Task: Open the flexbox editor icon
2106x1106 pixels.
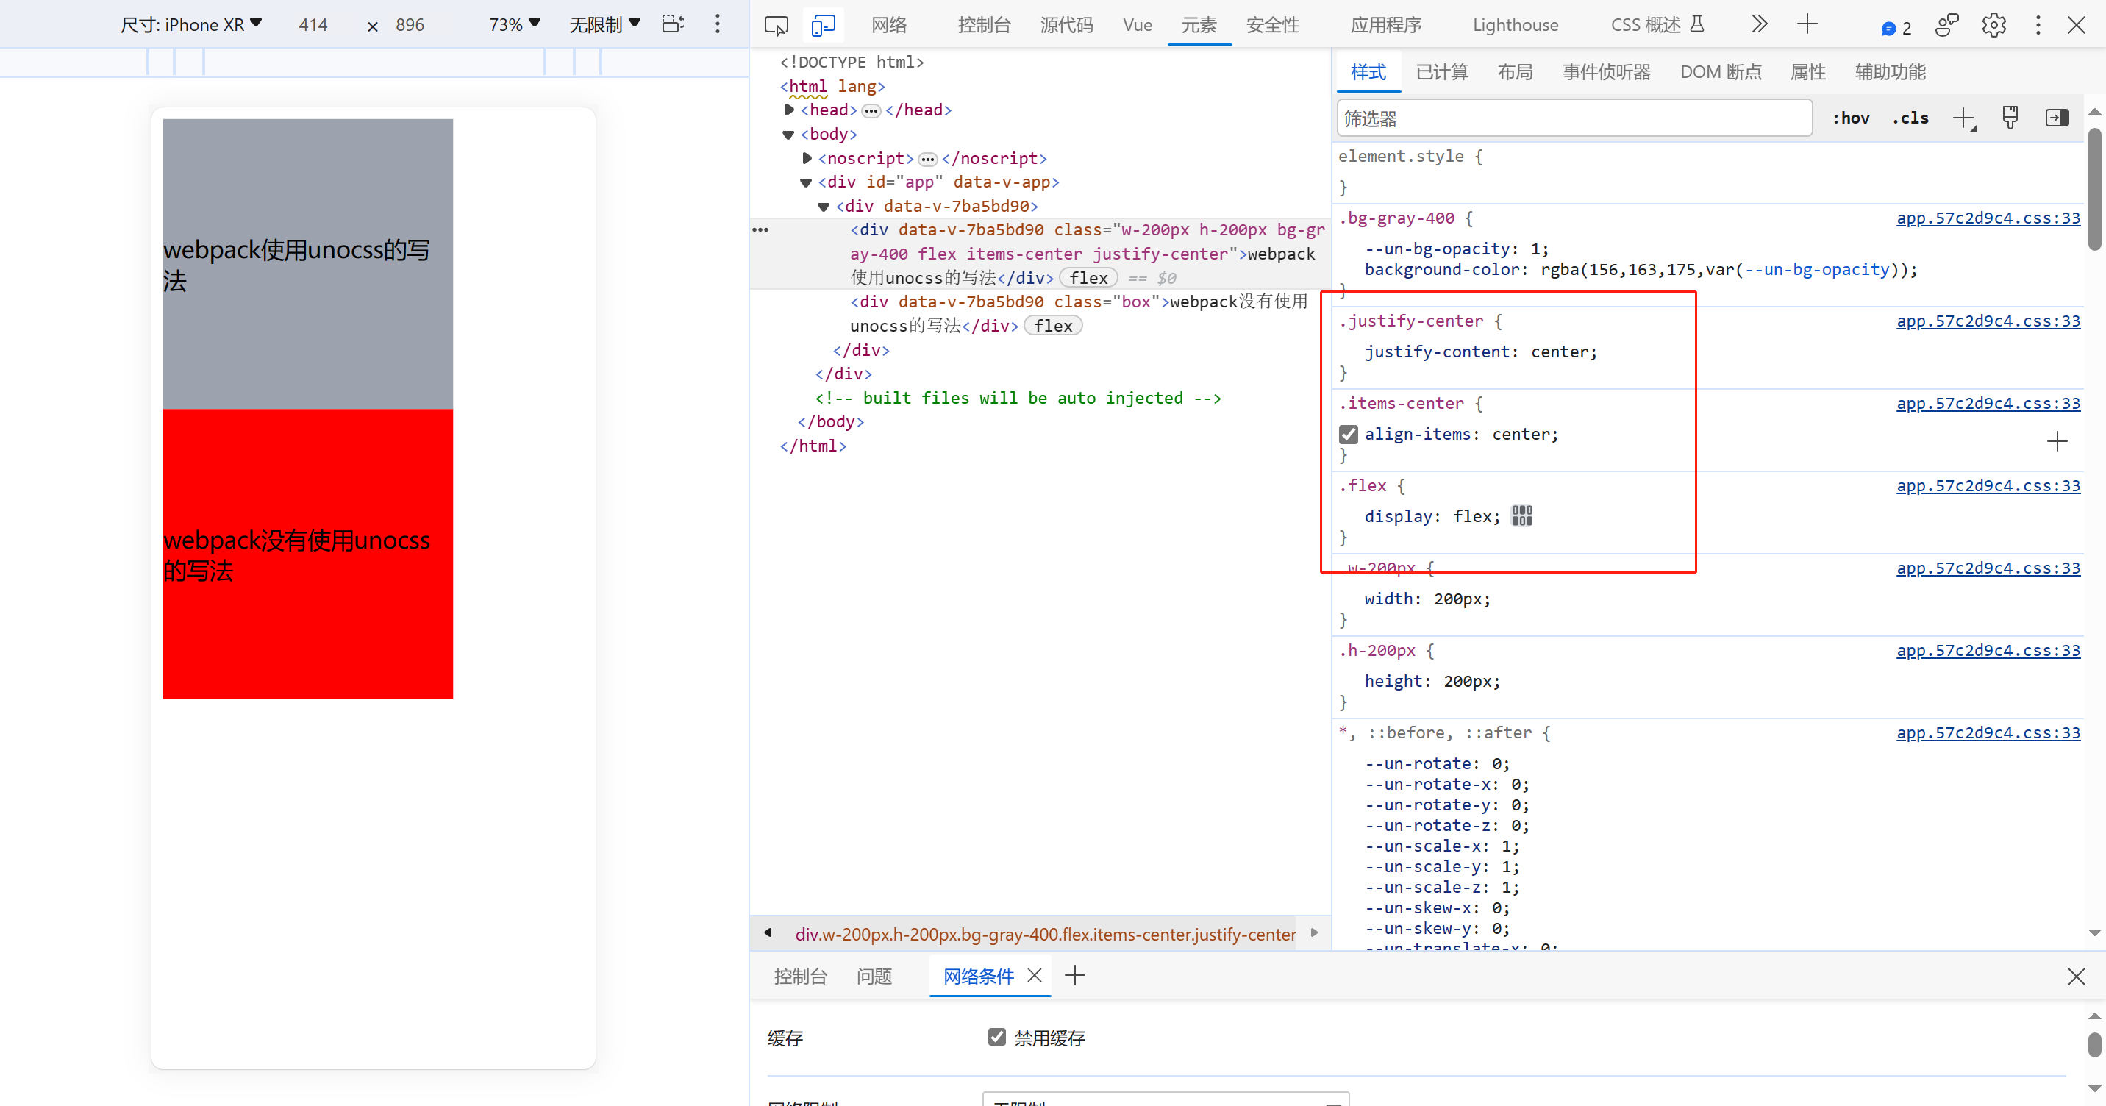Action: [x=1521, y=515]
